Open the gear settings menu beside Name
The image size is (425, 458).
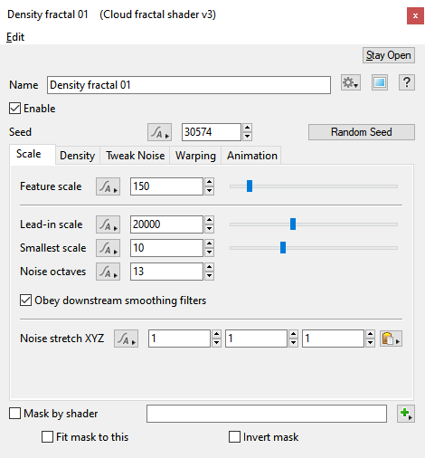[x=351, y=82]
